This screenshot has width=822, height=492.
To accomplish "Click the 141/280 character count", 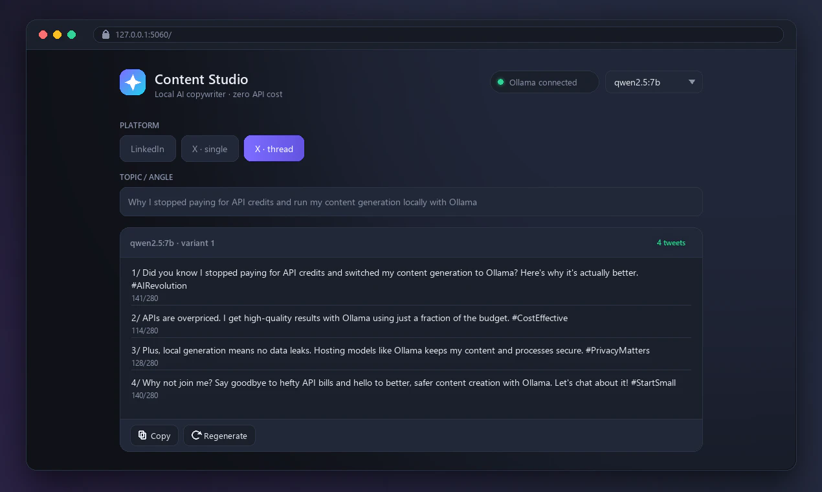I will coord(145,298).
